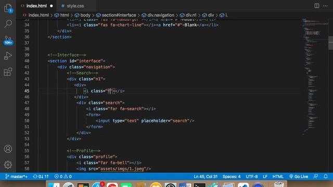Open notifications bell in status bar

326,177
